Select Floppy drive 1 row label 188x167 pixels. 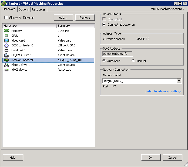[x=21, y=65]
